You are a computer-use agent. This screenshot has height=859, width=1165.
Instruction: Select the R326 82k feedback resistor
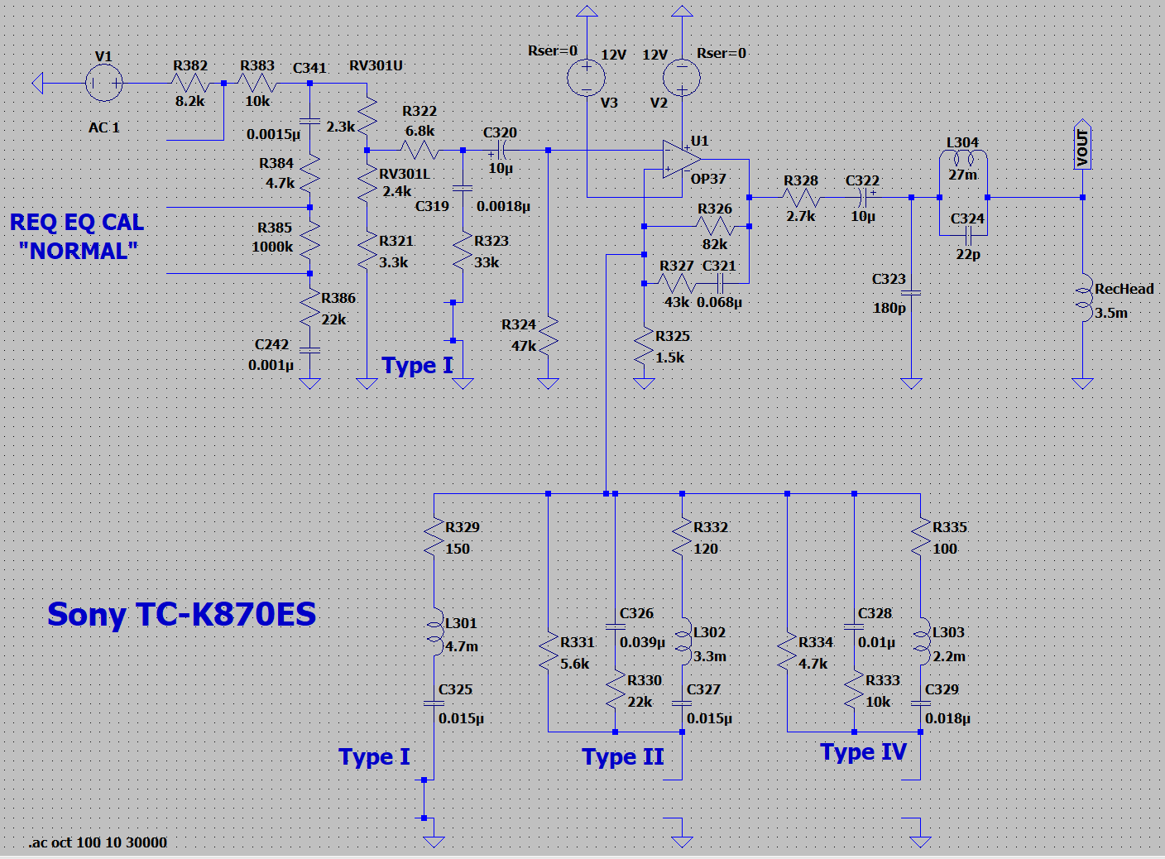click(715, 226)
